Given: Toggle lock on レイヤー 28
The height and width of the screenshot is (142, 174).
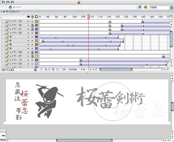Looking at the screenshot, I should click(x=32, y=52).
